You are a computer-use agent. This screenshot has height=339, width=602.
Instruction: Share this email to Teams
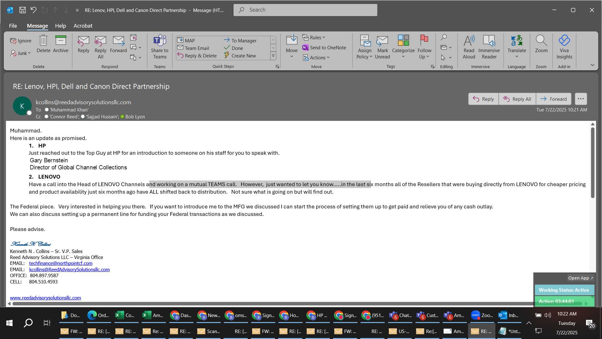(x=160, y=47)
